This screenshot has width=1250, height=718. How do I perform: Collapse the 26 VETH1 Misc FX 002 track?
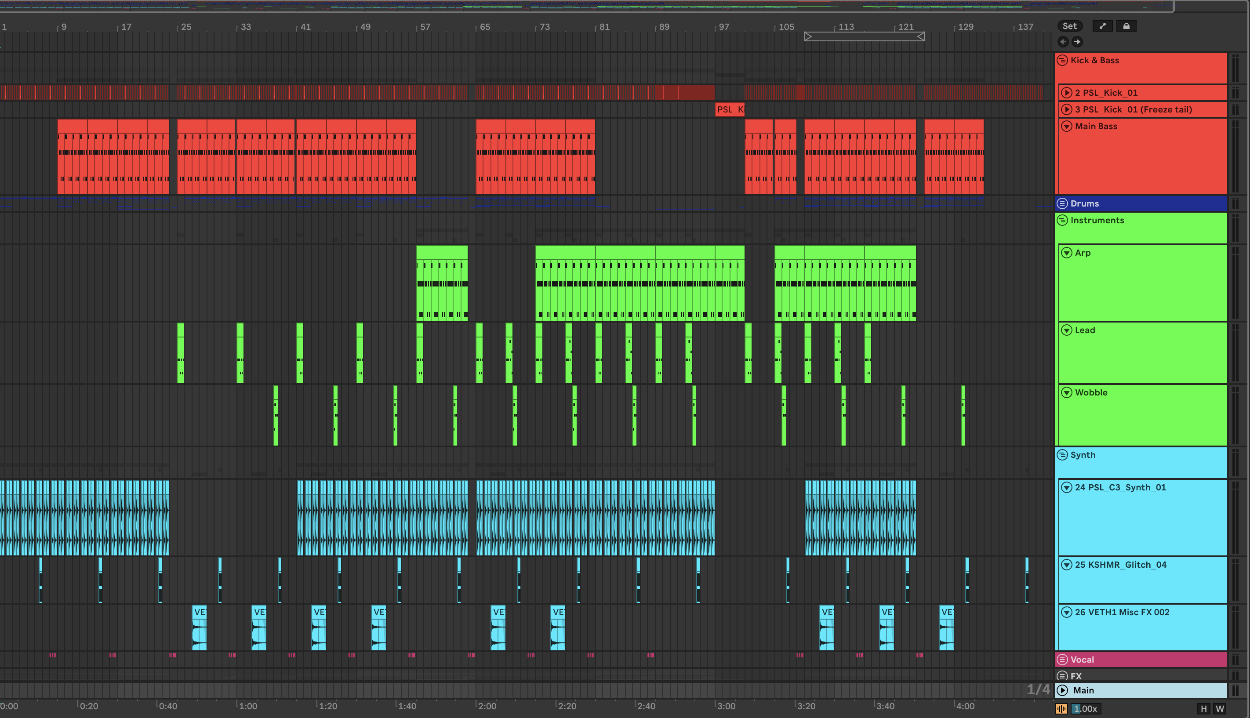pos(1067,612)
